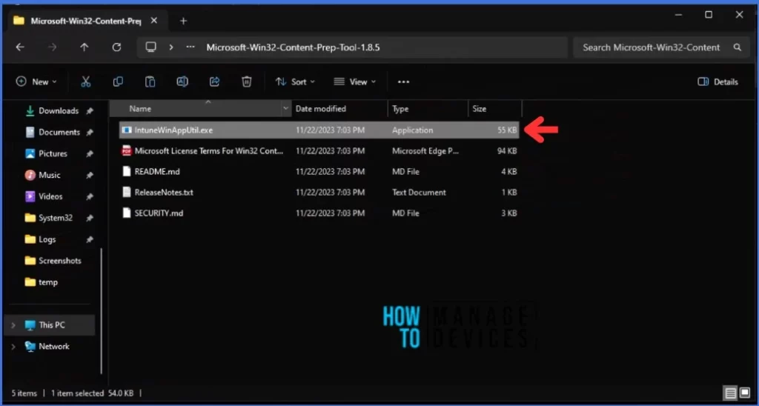This screenshot has height=406, width=759.
Task: Toggle the Details pane button
Action: [718, 81]
